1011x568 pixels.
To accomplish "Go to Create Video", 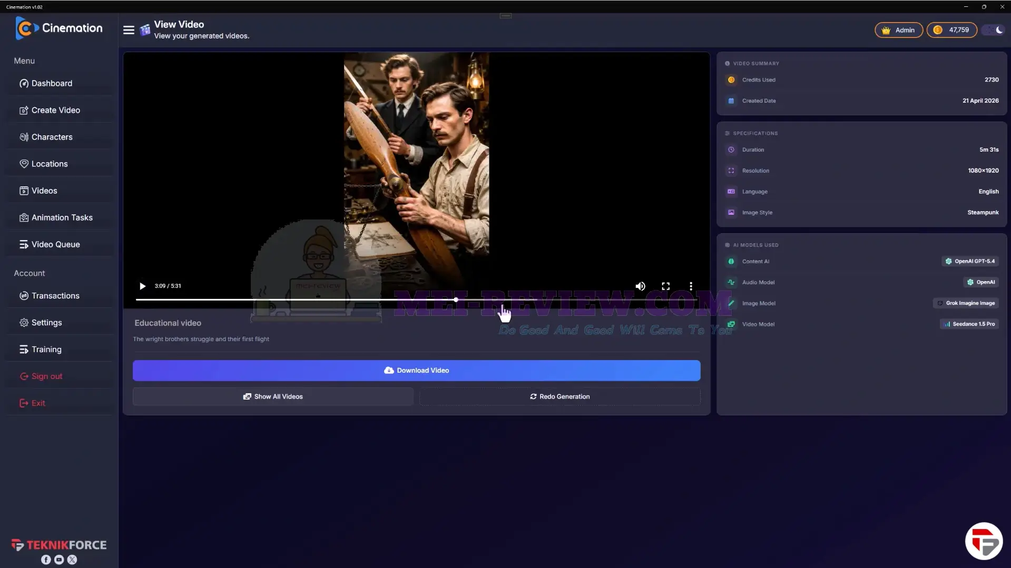I will 60,110.
